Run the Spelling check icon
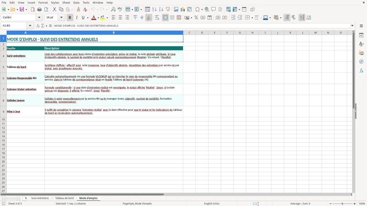The width and height of the screenshot is (367, 206). (x=120, y=9)
